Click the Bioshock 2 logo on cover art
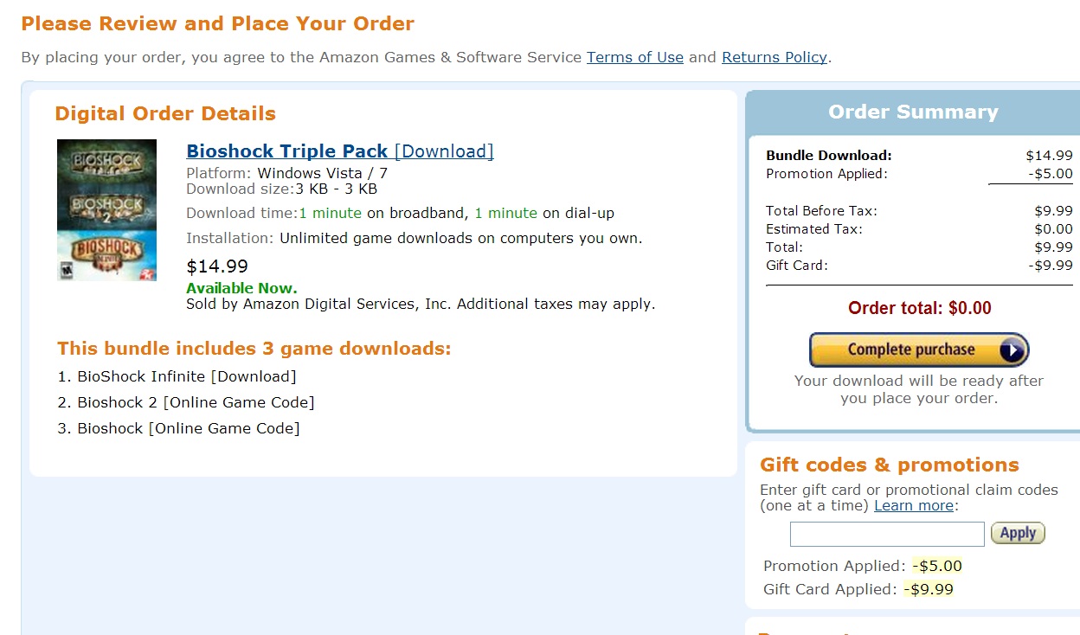Viewport: 1080px width, 635px height. coord(106,207)
